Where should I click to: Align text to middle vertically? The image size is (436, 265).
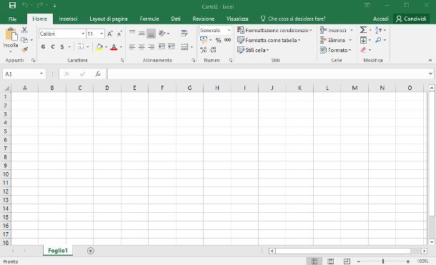point(142,34)
